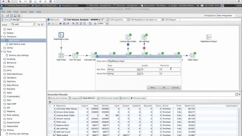Select the MapReduce Output step on canvas
Image resolution: width=242 pixels, height=136 pixels.
(x=208, y=37)
